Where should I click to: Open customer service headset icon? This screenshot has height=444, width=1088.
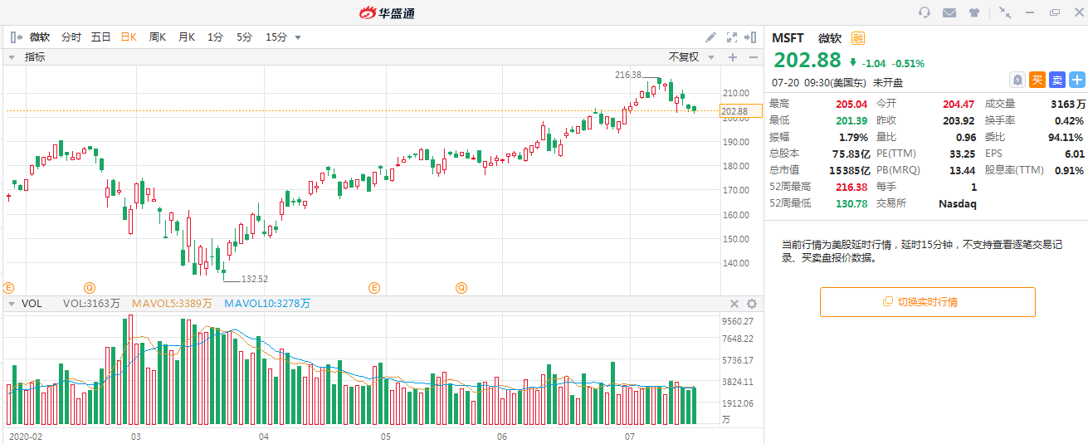pos(925,12)
